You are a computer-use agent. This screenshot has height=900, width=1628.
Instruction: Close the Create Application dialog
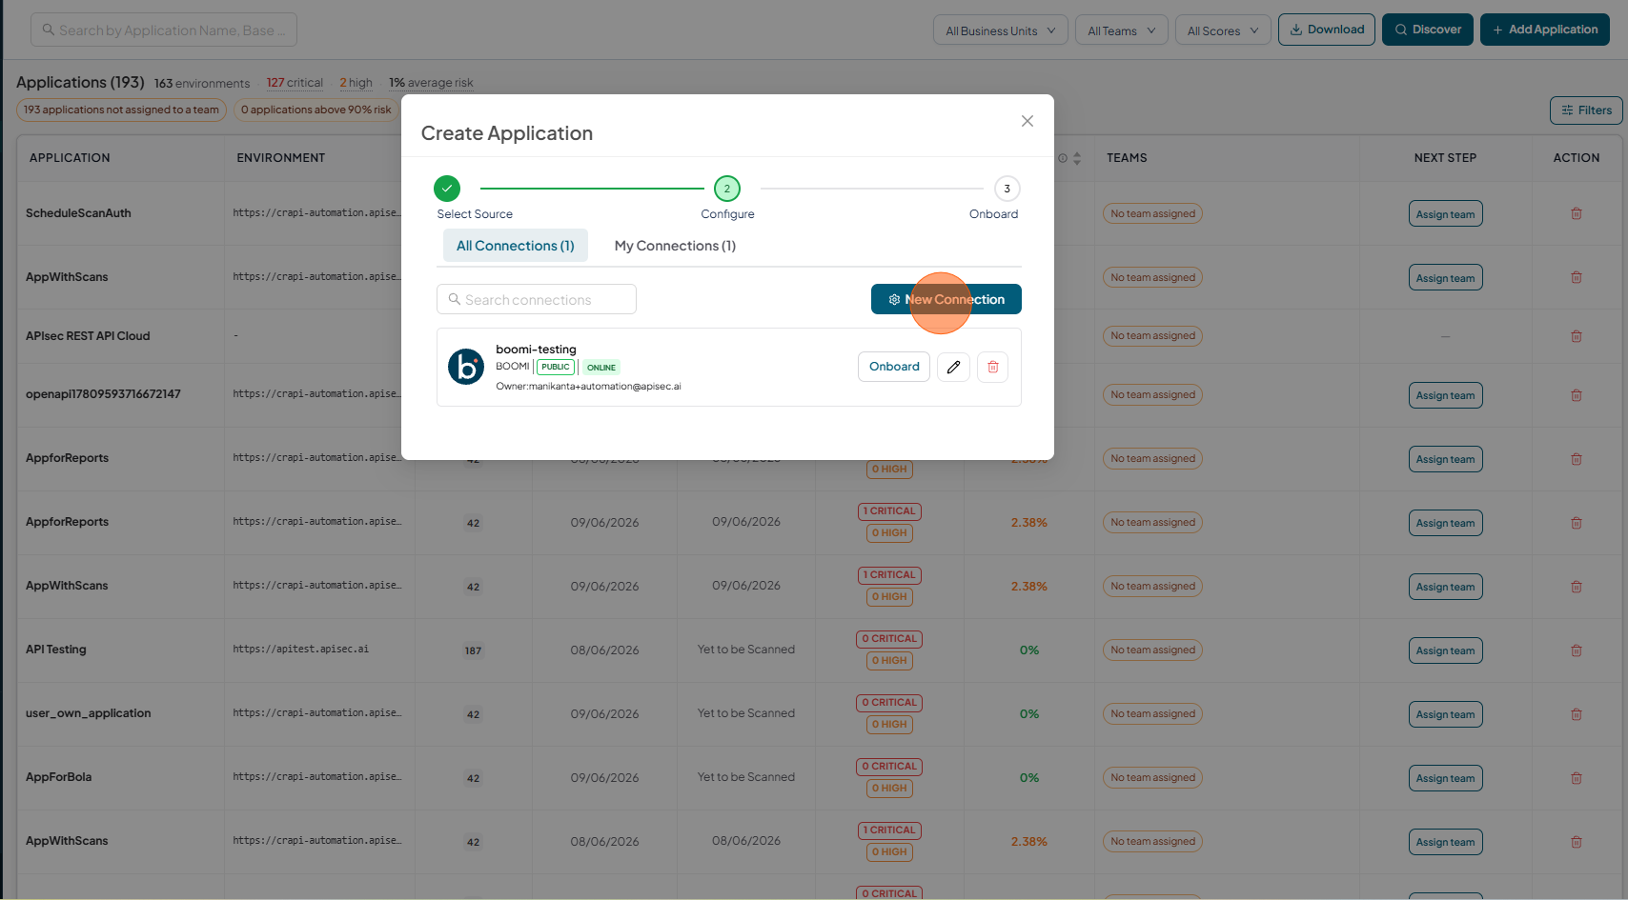point(1028,121)
